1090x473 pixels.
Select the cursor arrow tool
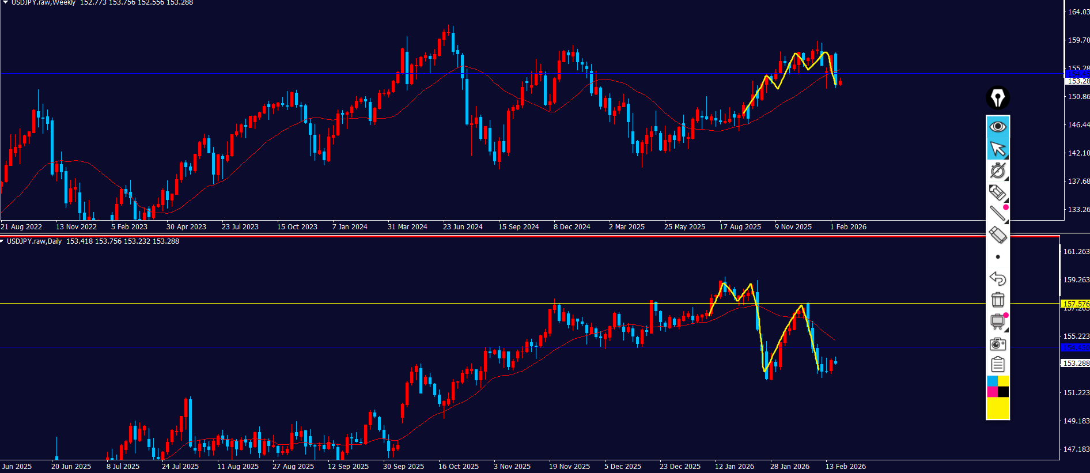click(997, 149)
